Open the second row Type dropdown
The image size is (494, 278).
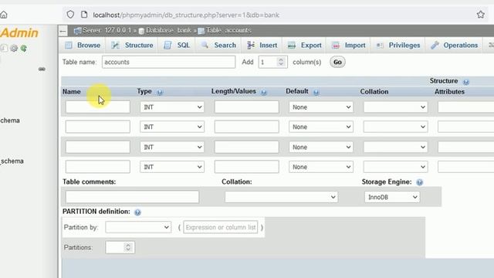pyautogui.click(x=172, y=127)
